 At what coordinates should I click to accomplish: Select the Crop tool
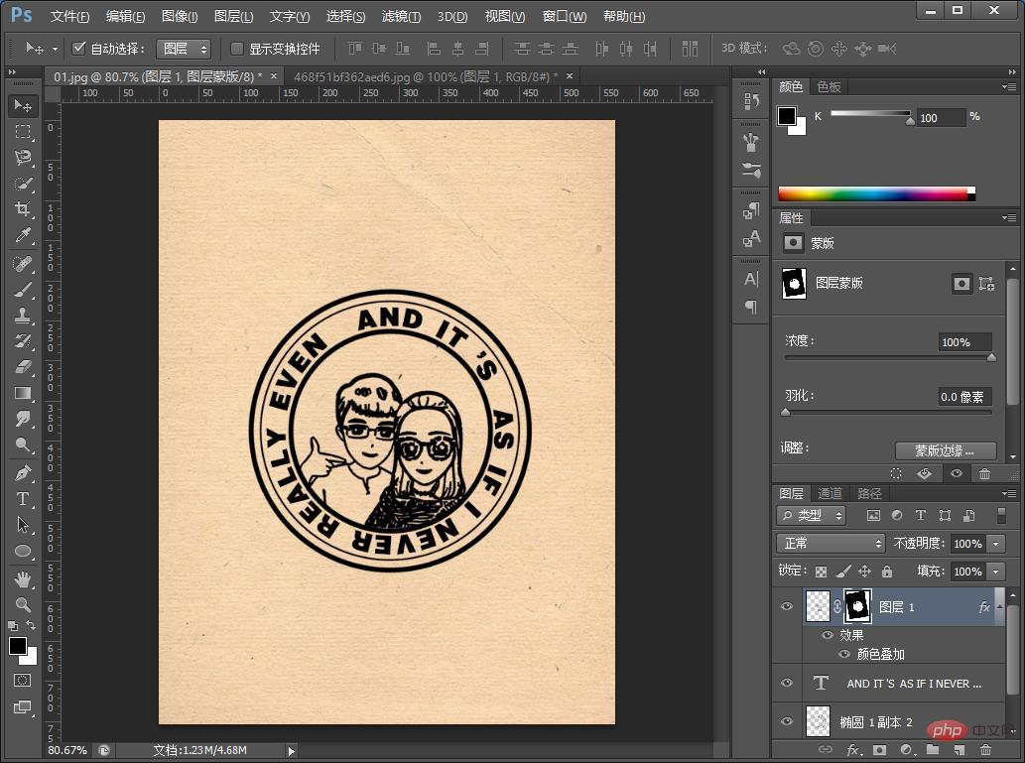tap(23, 209)
